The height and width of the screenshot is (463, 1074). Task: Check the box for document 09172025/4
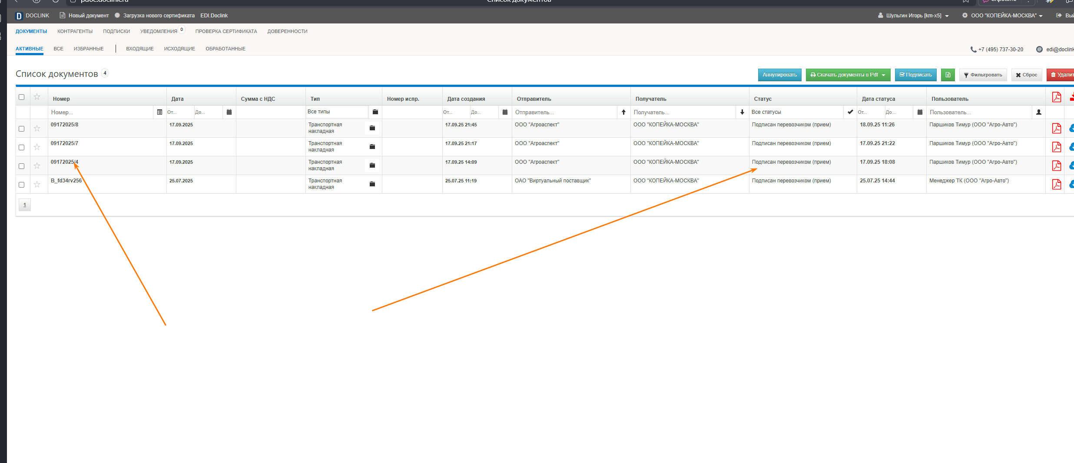click(21, 166)
